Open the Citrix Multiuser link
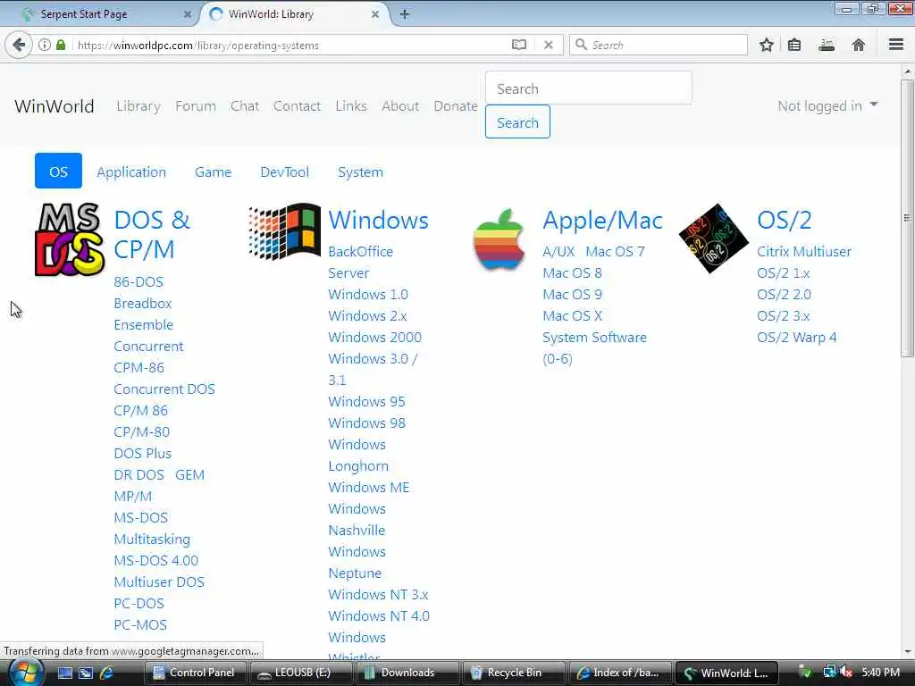This screenshot has width=915, height=686. coord(804,251)
